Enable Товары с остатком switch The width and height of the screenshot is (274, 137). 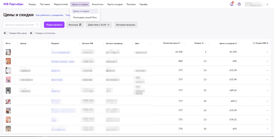pyautogui.click(x=32, y=33)
